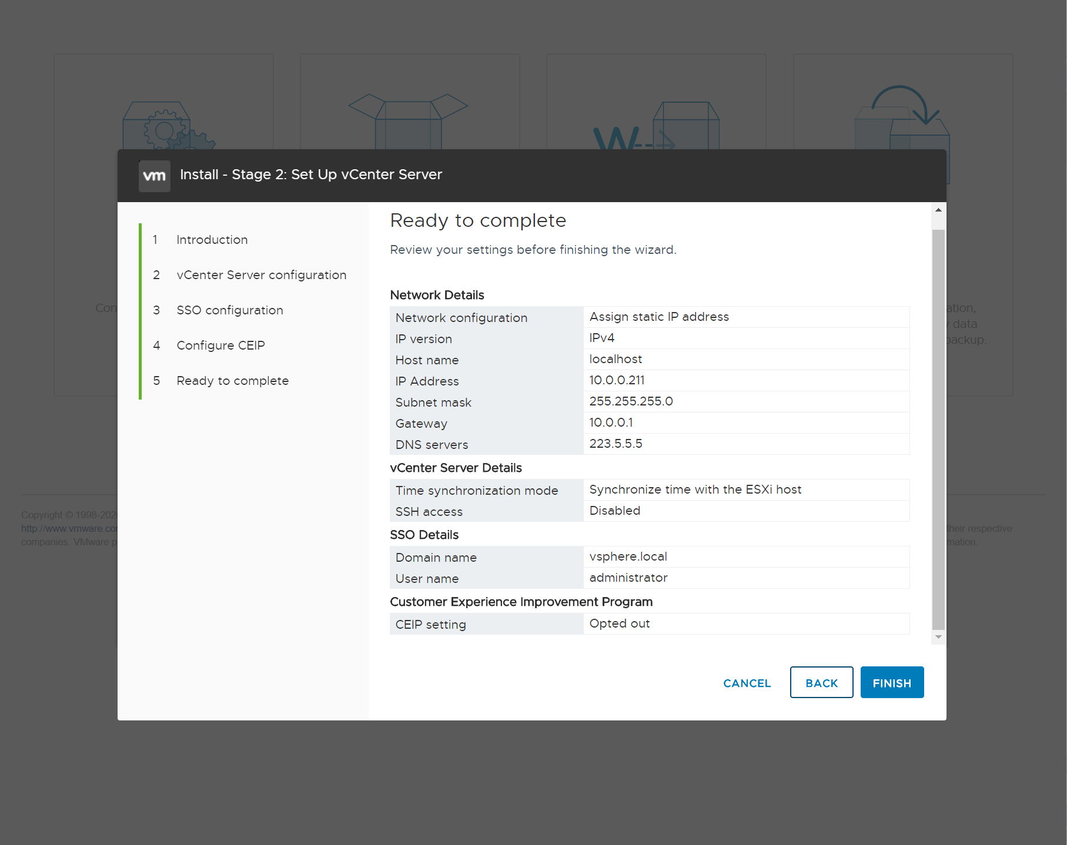1067x845 pixels.
Task: Click the administrator user name value
Action: click(628, 578)
